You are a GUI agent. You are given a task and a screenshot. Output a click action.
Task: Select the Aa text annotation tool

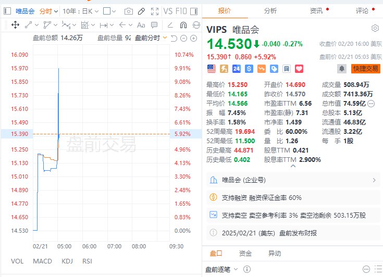141,25
